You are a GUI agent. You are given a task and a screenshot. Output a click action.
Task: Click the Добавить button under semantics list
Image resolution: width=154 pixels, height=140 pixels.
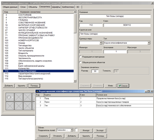(x=9, y=86)
